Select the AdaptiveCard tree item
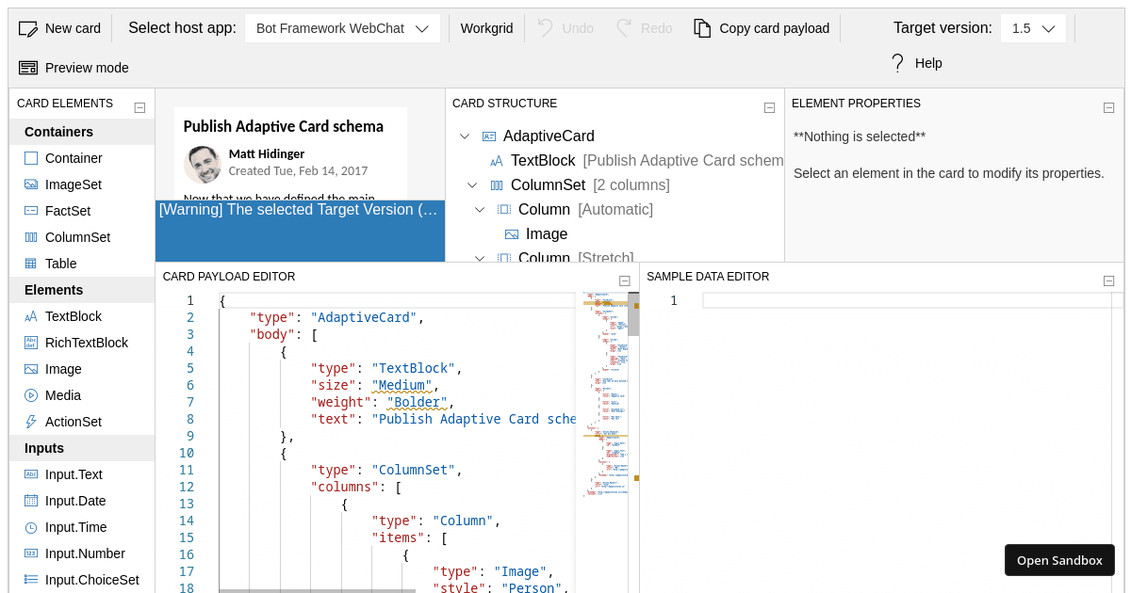The height and width of the screenshot is (593, 1131). [x=549, y=136]
